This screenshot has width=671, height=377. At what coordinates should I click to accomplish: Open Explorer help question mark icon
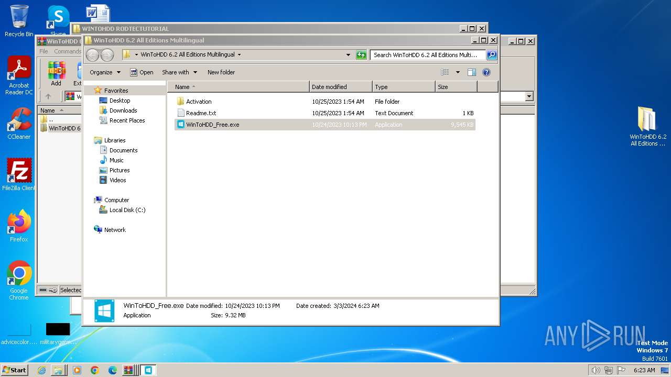[486, 72]
